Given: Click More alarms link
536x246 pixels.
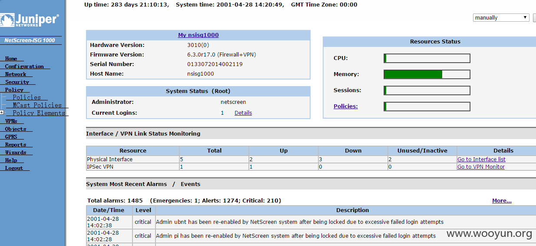Looking at the screenshot, I should 502,201.
